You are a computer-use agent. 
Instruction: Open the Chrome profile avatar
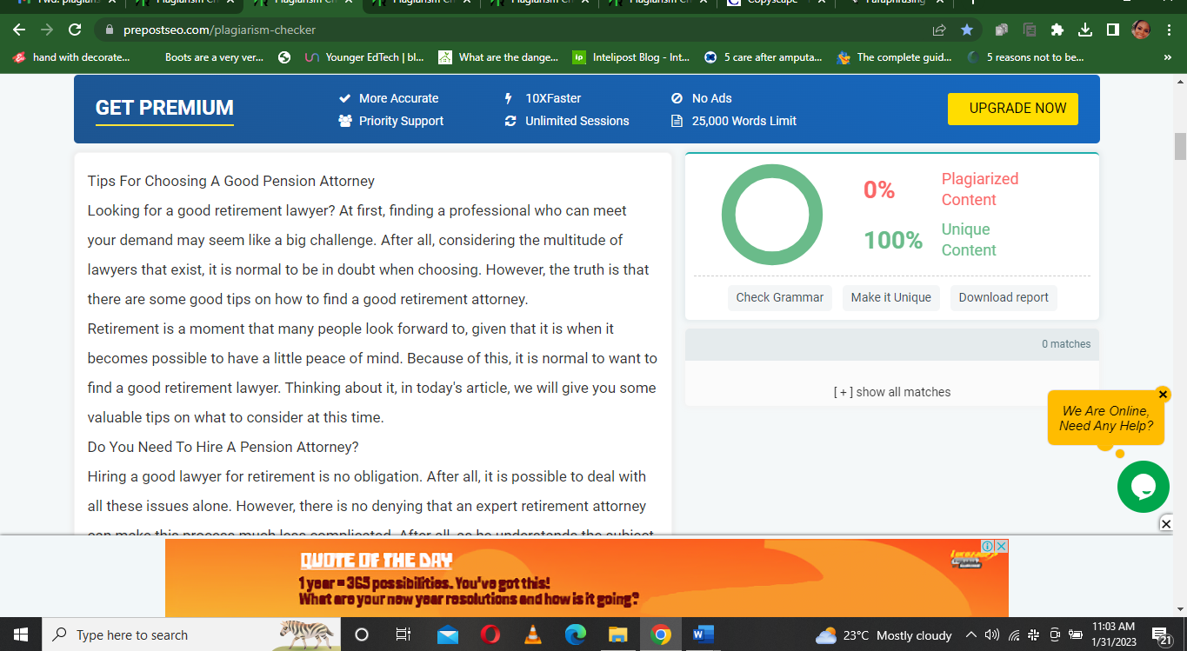pyautogui.click(x=1141, y=30)
